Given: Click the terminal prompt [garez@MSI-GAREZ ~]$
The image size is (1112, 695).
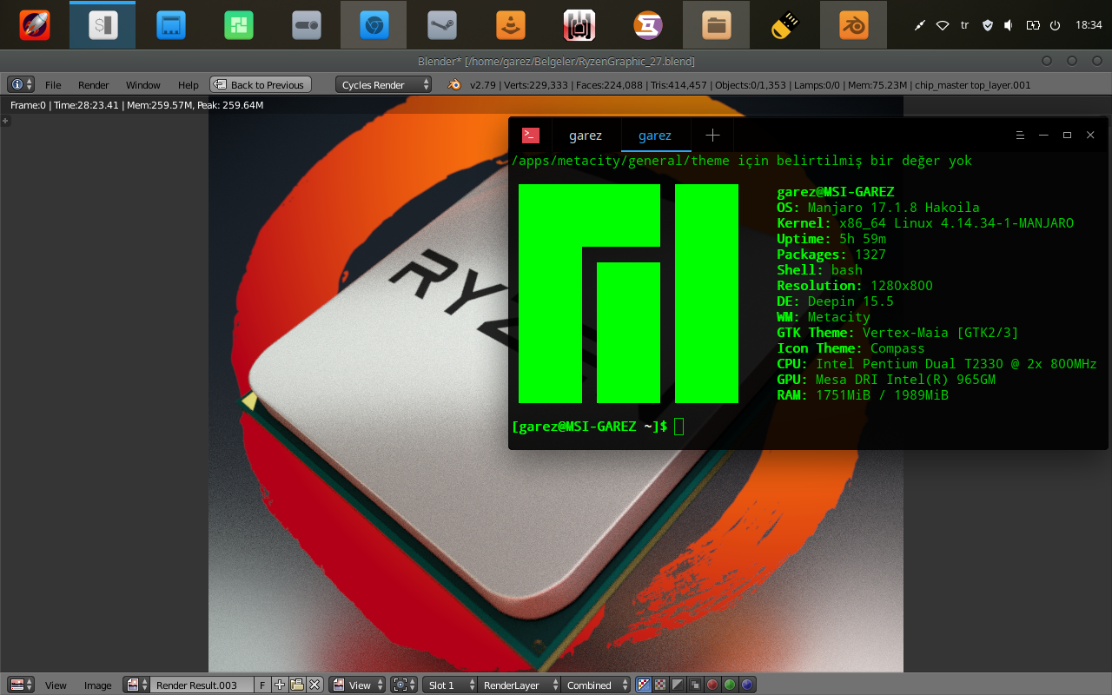Looking at the screenshot, I should coord(590,426).
